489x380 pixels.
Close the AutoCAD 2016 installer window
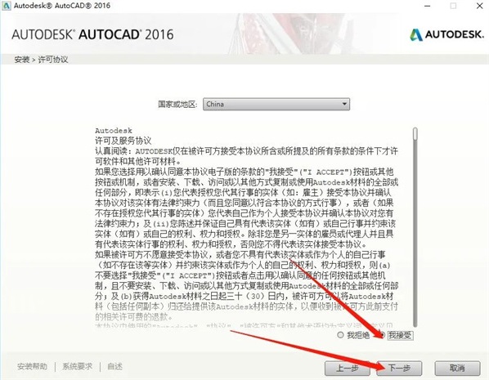(x=480, y=6)
